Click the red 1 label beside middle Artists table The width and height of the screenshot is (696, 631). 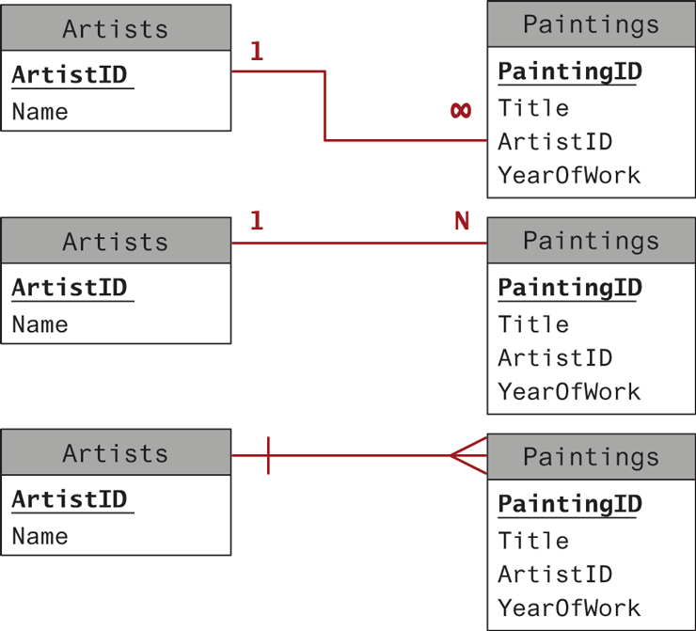click(256, 221)
